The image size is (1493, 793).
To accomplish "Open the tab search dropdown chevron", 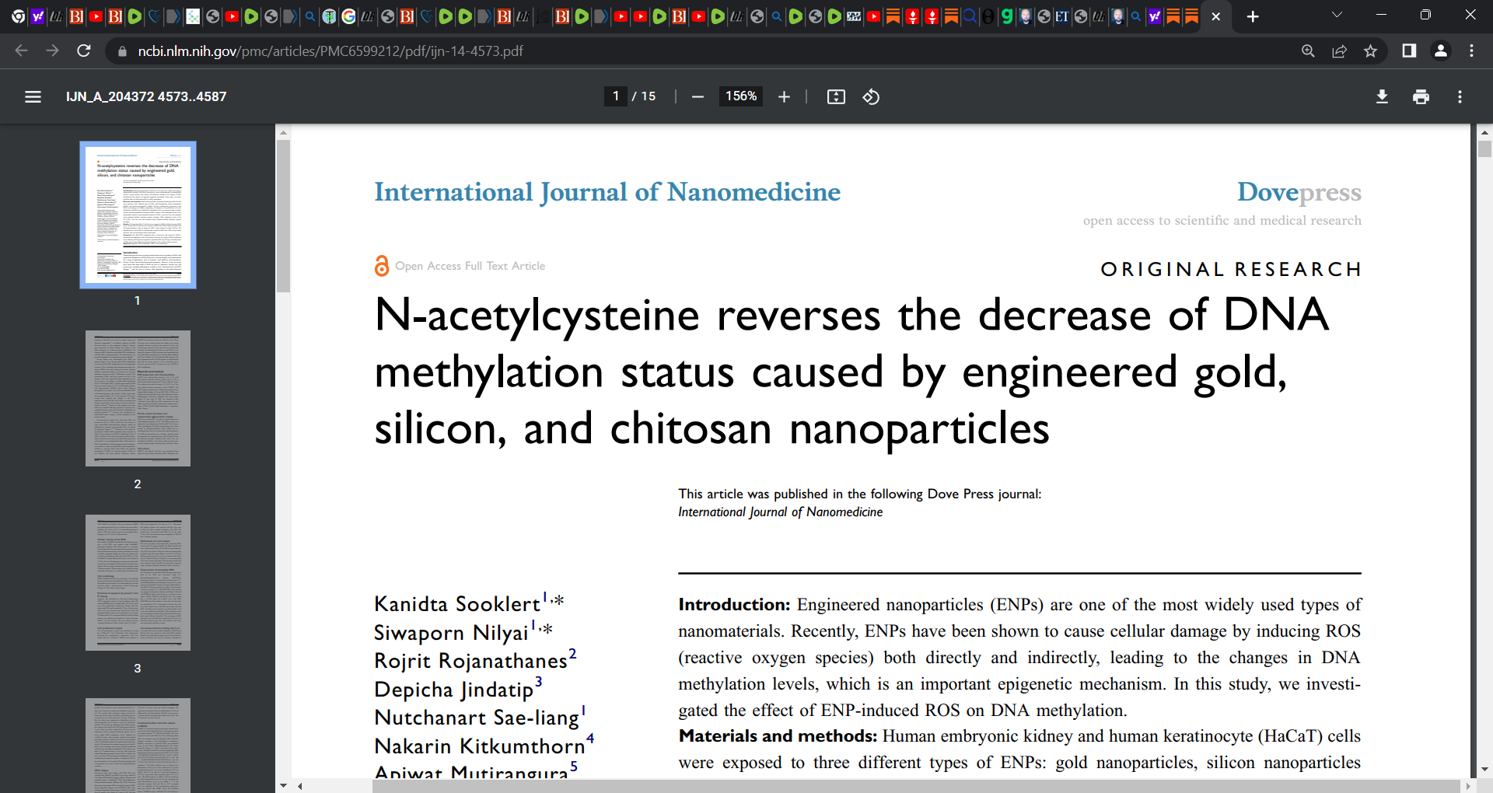I will [1337, 15].
